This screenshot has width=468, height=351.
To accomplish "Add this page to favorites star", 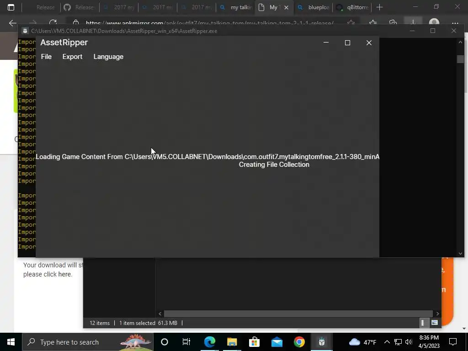I will coord(351,23).
